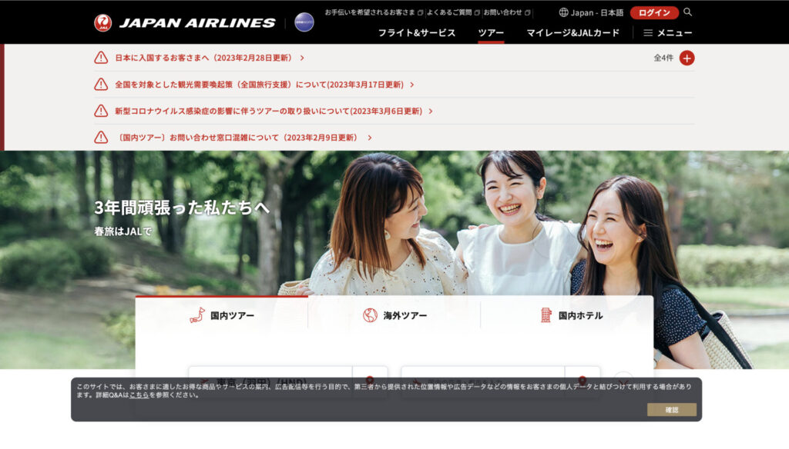This screenshot has width=789, height=449.
Task: Click warning icon beside 新型コロナウイルス notice
Action: click(x=101, y=111)
